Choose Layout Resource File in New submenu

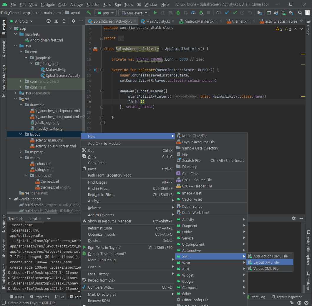[x=211, y=142]
